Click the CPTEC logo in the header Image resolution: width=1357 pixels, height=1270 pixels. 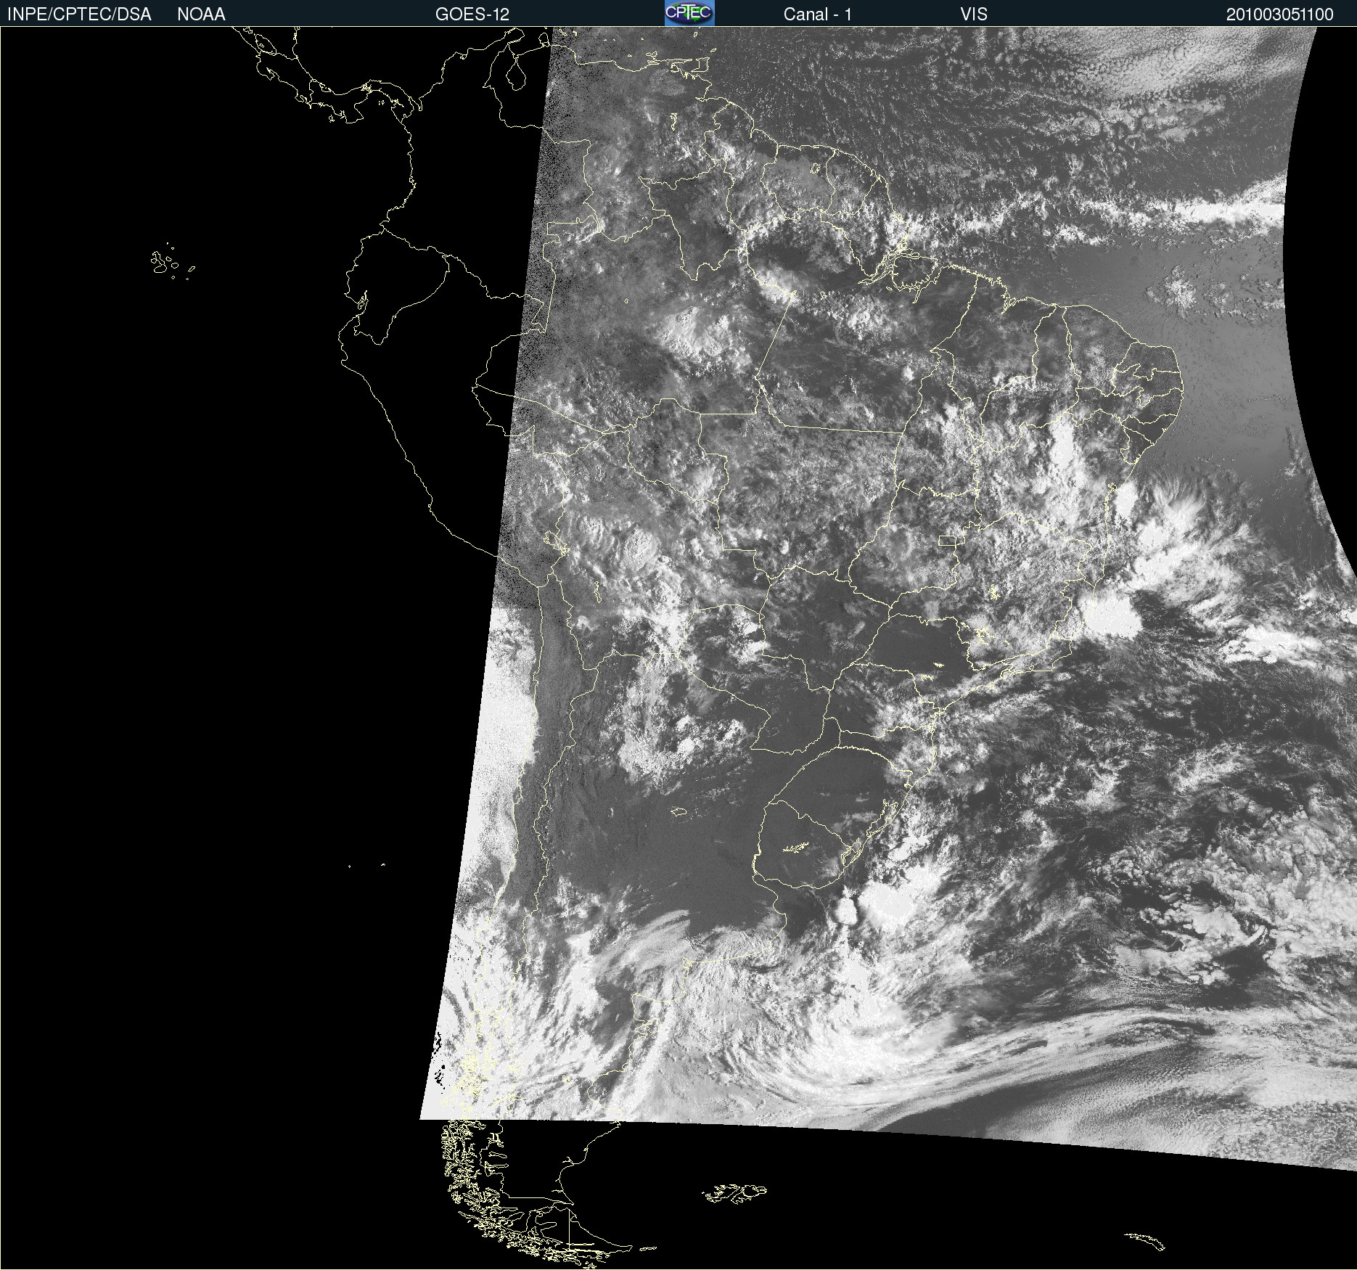[689, 13]
